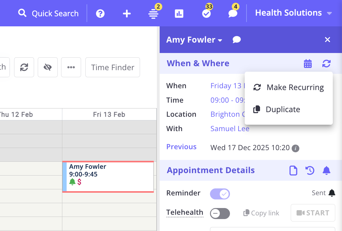Toggle the Reminder switch off
This screenshot has height=231, width=342.
coord(220,194)
